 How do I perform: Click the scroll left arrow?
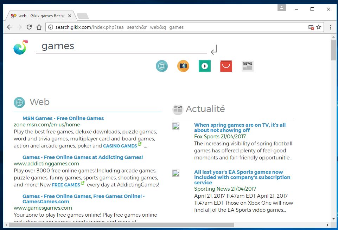[x=6, y=225]
